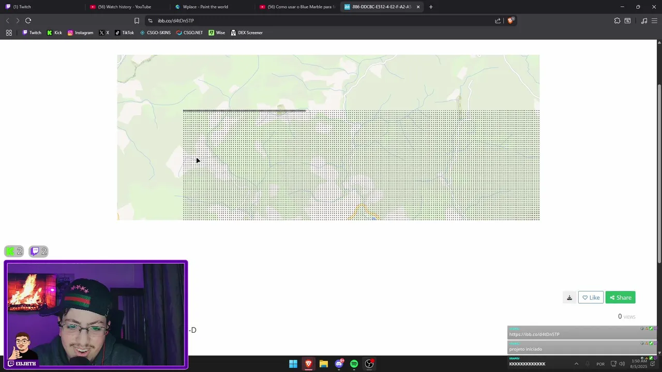This screenshot has width=662, height=372.
Task: Open Spotify in the taskbar
Action: pos(354,364)
